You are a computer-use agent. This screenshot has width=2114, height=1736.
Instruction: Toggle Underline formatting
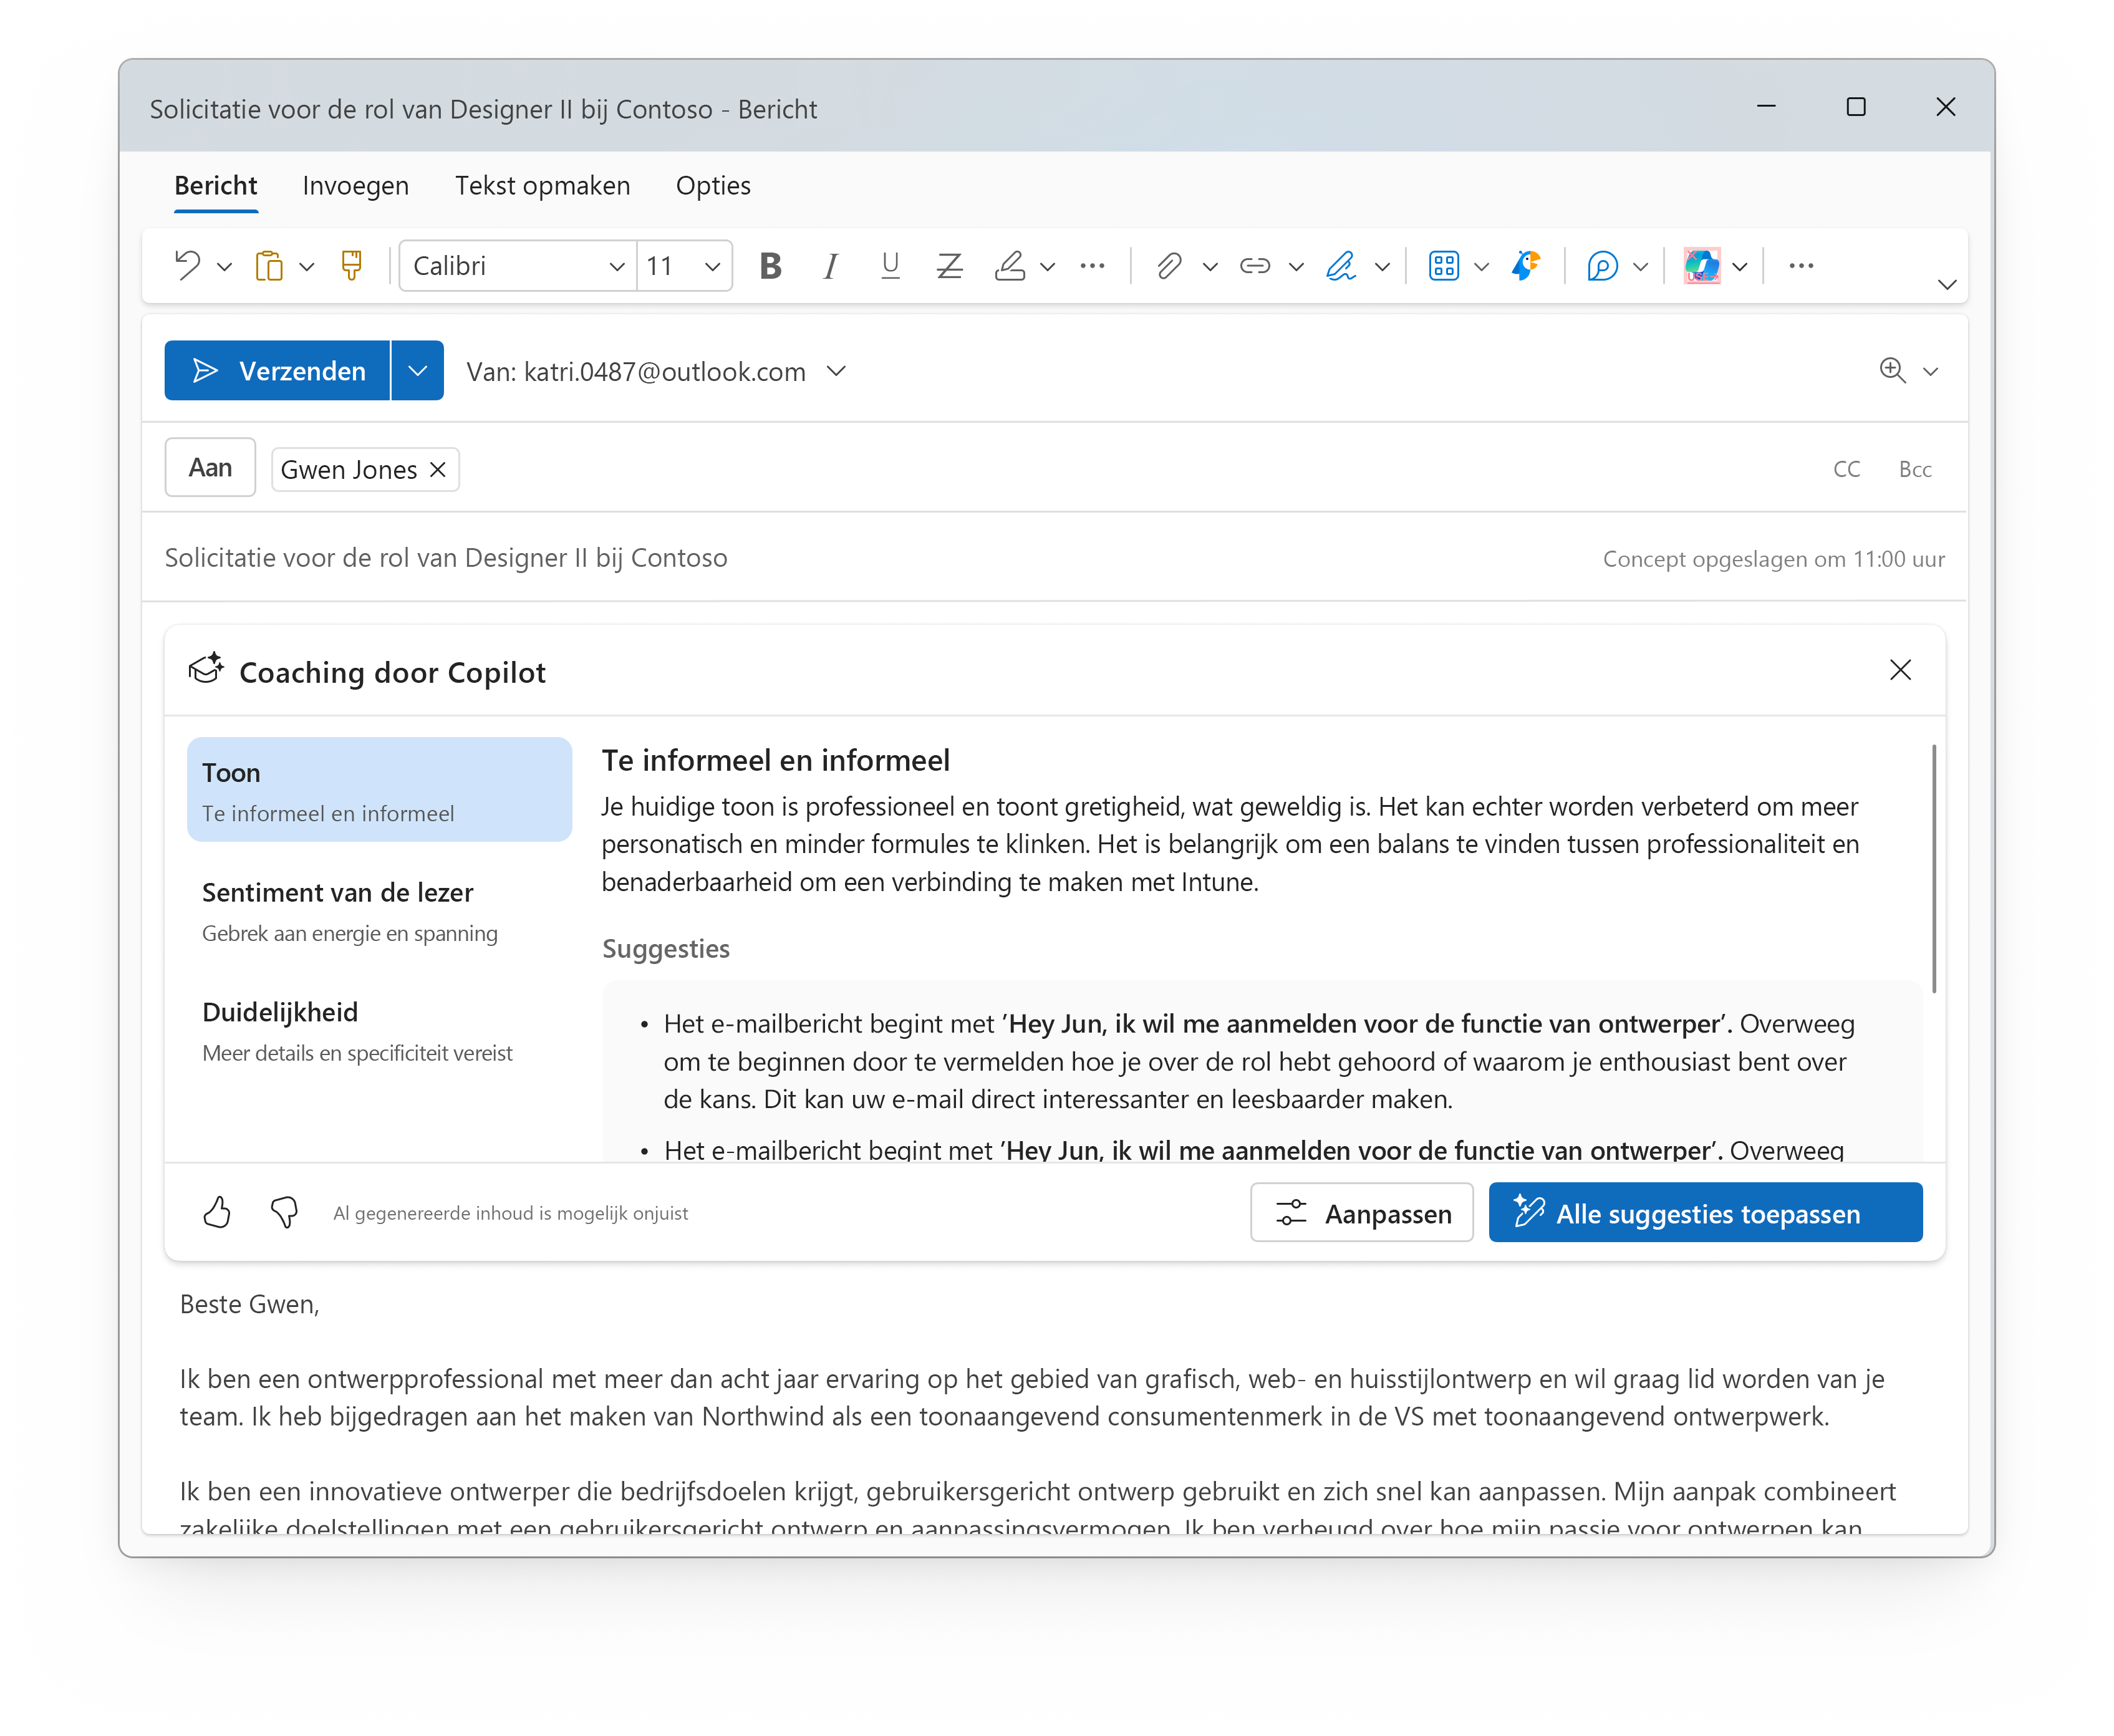[x=890, y=266]
